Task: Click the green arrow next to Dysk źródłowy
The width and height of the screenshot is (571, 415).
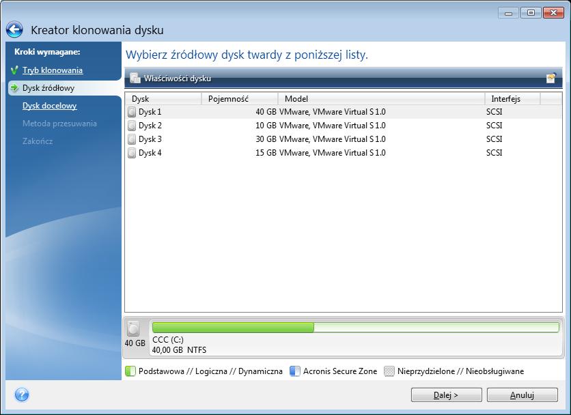Action: pos(14,88)
